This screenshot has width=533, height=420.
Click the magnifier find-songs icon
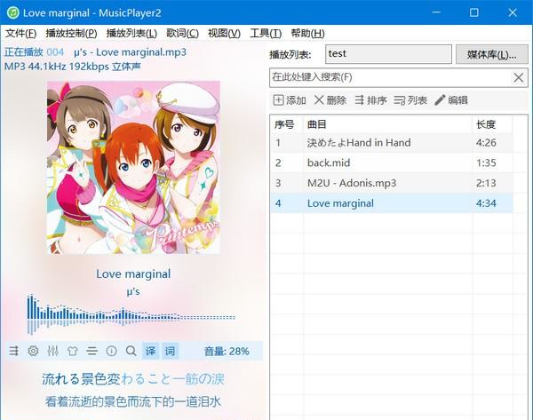[x=131, y=351]
